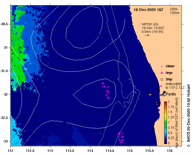The image size is (193, 155).
Task: Click the IMOS 20-Dec-2020 13:02 Hobart copyright
Action: (x=189, y=116)
